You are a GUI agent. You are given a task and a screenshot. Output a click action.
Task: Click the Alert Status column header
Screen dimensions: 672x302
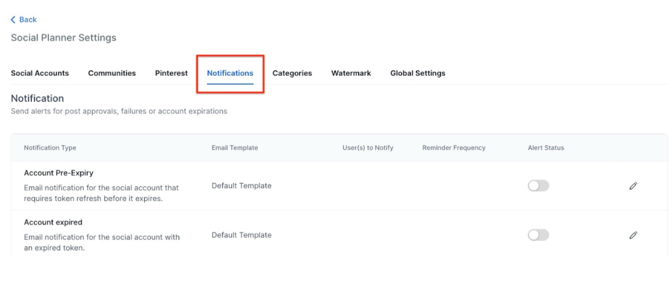point(546,148)
